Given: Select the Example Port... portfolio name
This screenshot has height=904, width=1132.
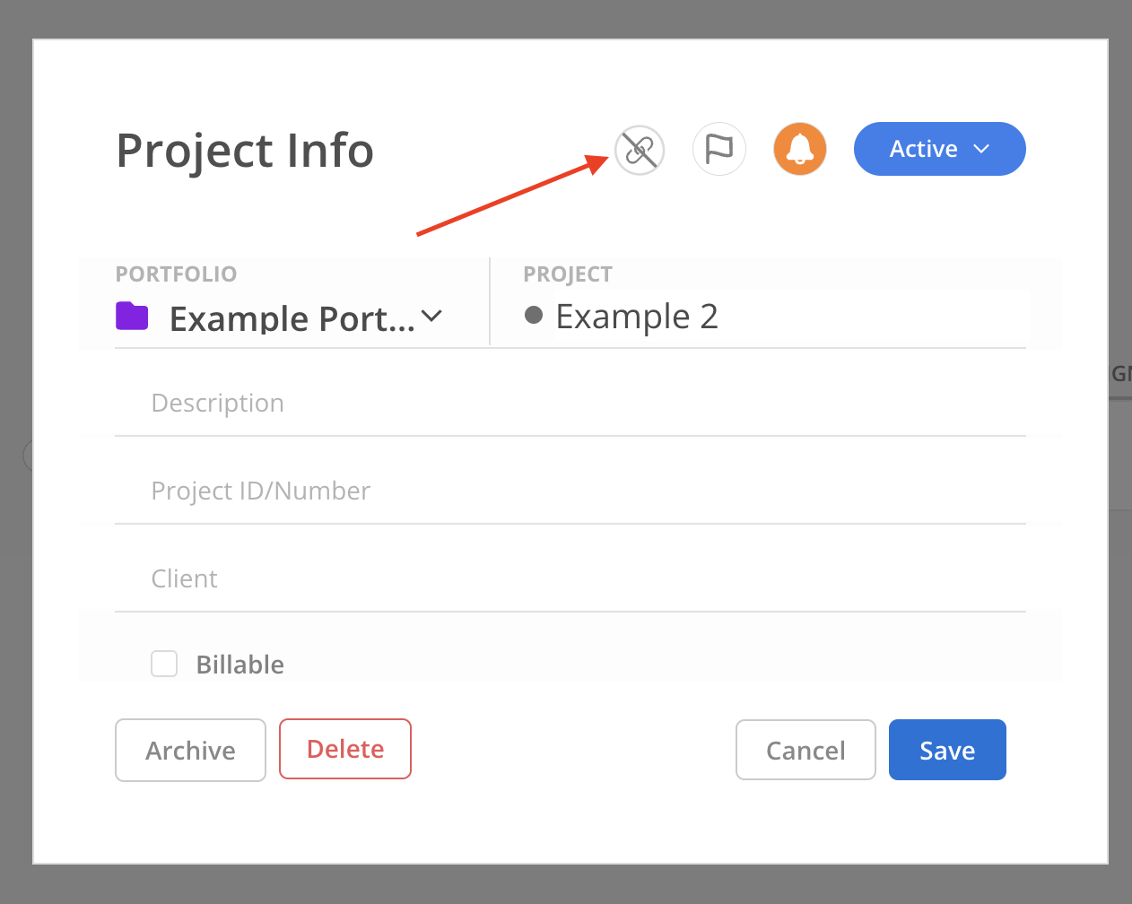Looking at the screenshot, I should (x=292, y=318).
